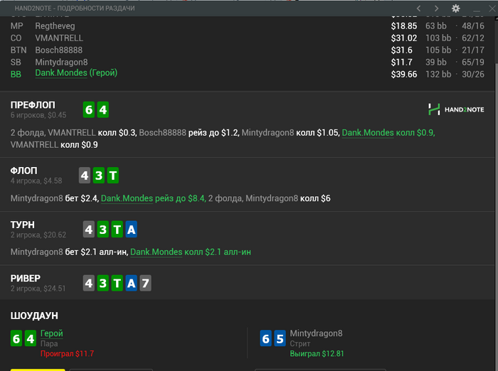Select the gray 7 card on РИВЕР board
This screenshot has height=371, width=498.
[145, 283]
